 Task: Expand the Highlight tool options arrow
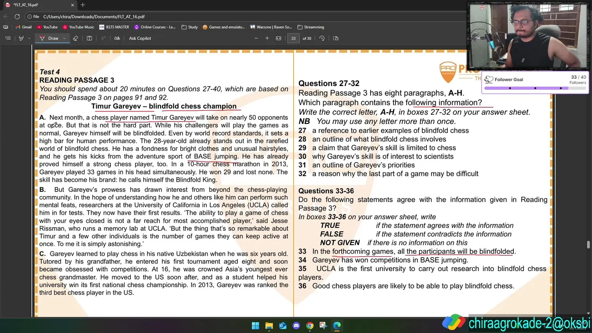click(x=29, y=38)
